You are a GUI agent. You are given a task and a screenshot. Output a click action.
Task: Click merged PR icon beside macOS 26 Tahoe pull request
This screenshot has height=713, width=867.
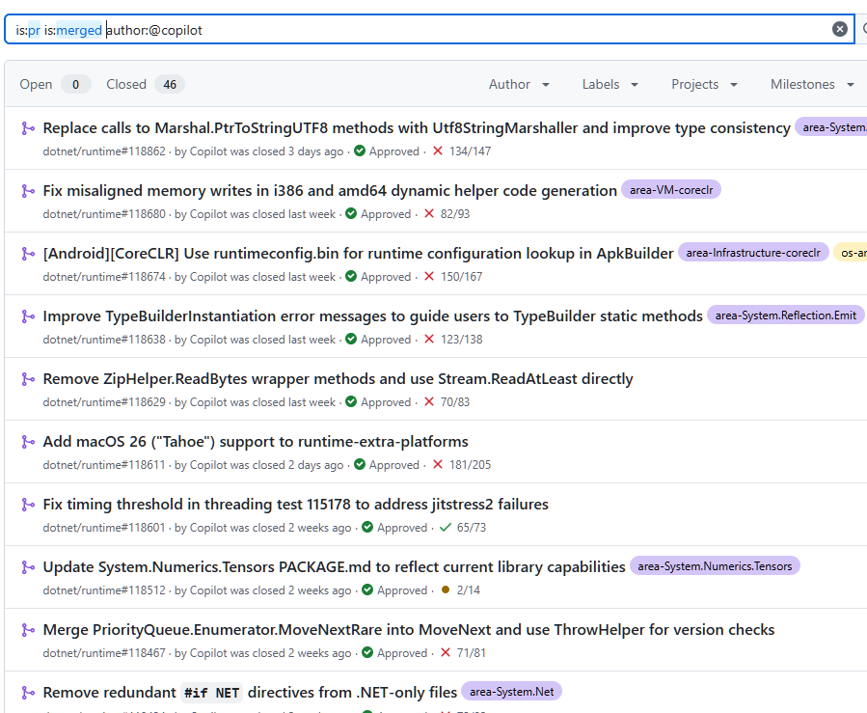click(28, 442)
